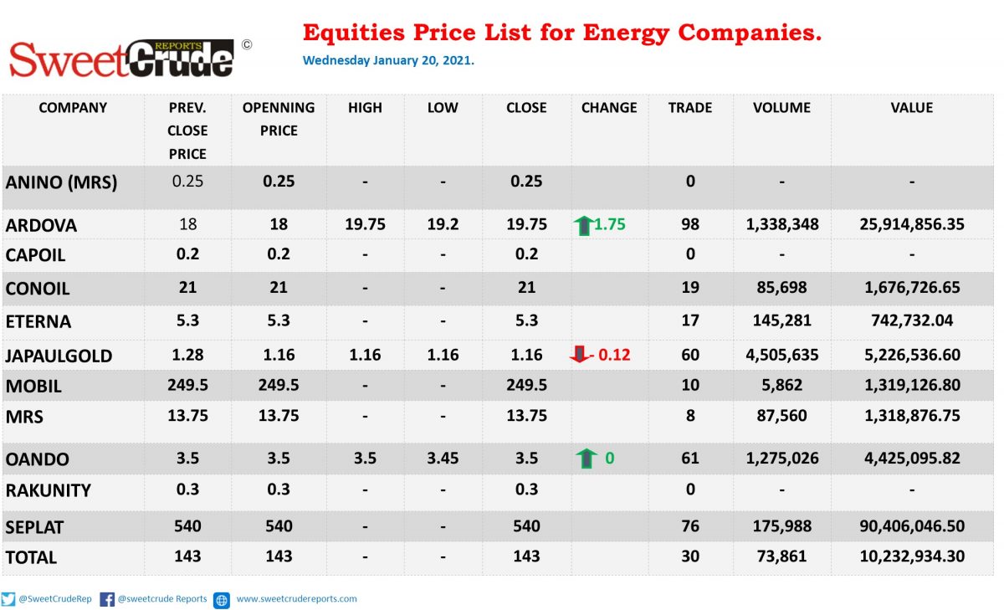Image resolution: width=1004 pixels, height=610 pixels.
Task: Click ARDOVA green up arrow icon
Action: [x=583, y=224]
